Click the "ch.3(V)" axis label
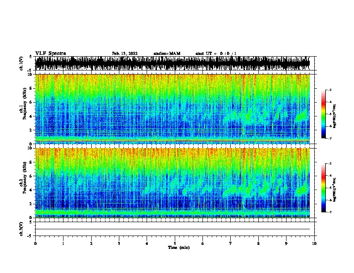The height and width of the screenshot is (273, 354). pos(21,229)
